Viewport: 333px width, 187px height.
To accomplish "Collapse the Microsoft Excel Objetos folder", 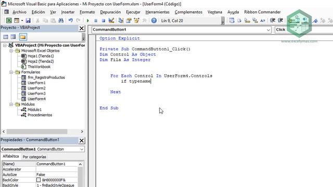I will coord(11,51).
